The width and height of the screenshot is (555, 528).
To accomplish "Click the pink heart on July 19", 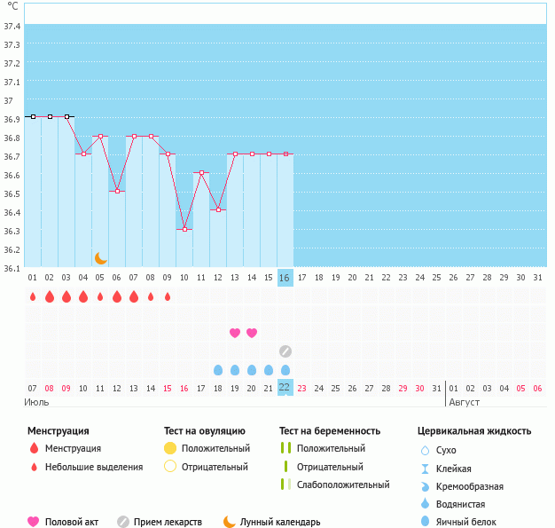I will [x=235, y=333].
